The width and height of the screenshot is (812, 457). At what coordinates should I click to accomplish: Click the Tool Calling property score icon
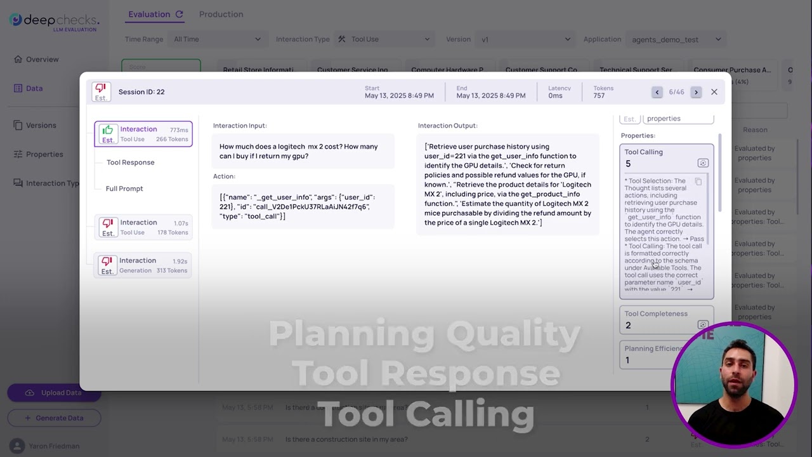[x=703, y=163]
